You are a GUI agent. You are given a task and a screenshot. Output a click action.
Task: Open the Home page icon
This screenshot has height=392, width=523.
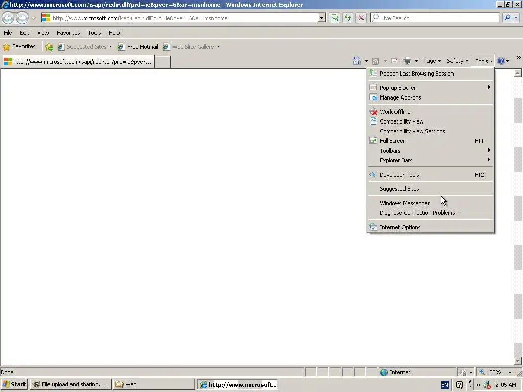[x=357, y=61]
